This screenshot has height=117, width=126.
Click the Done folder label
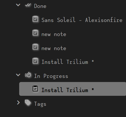tap(40, 6)
